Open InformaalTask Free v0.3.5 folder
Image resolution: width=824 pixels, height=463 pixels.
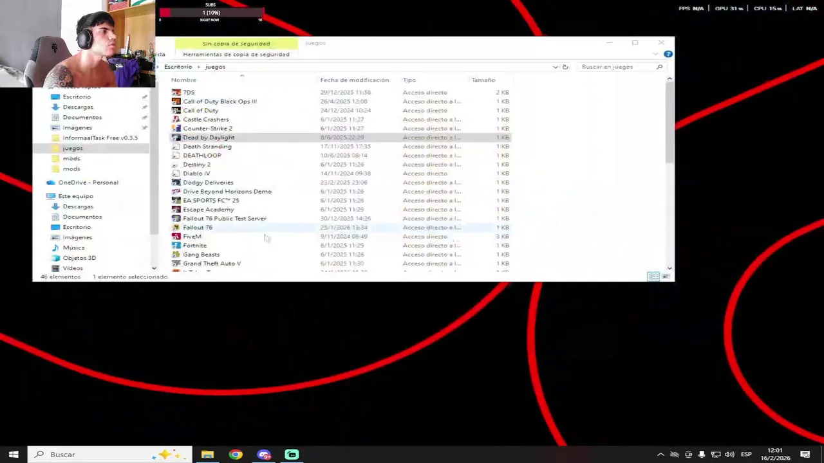[x=100, y=138]
